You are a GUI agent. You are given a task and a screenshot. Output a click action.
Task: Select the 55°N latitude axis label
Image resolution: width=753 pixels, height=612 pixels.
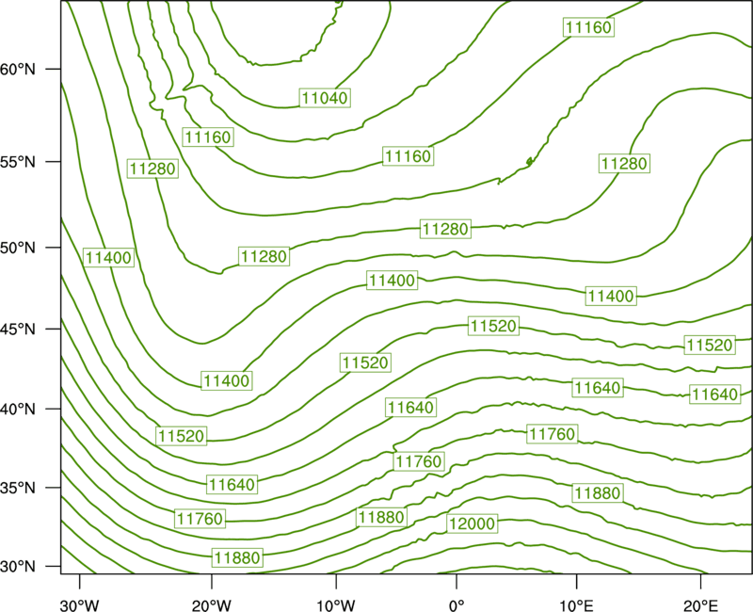point(18,162)
